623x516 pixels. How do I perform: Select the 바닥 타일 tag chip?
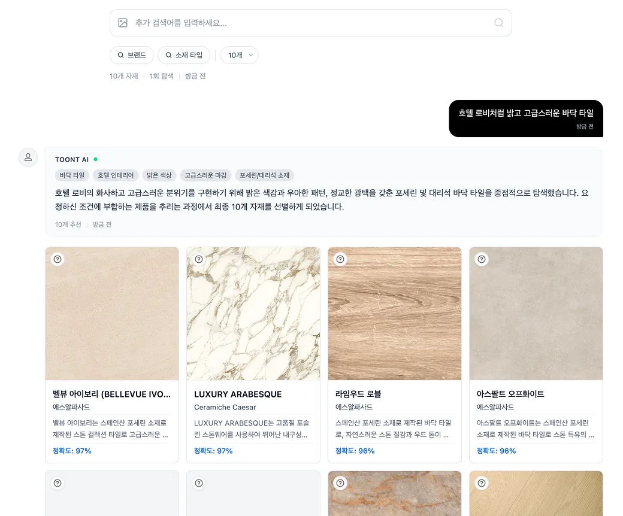(x=72, y=175)
